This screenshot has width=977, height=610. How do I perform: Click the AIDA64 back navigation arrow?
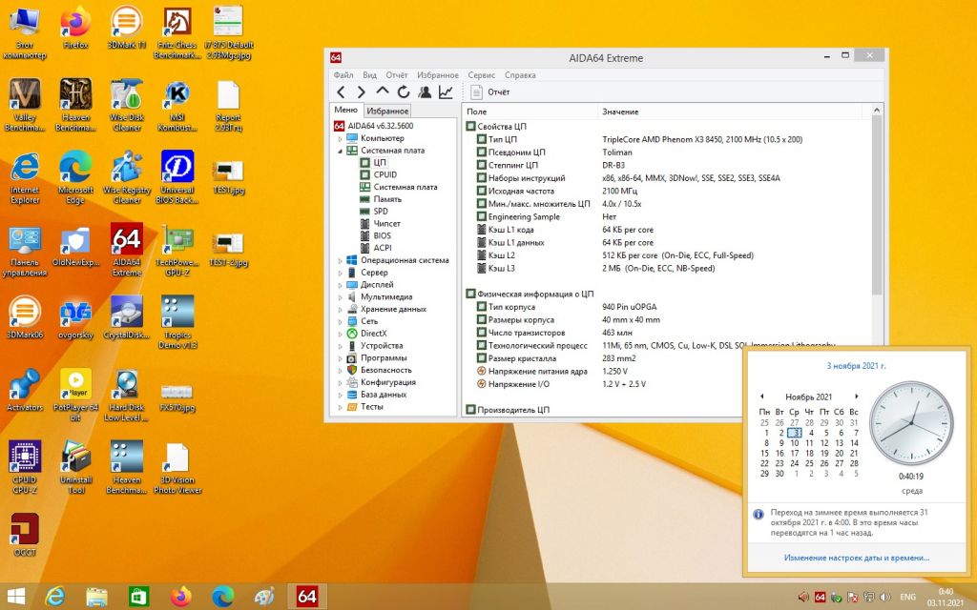coord(341,92)
